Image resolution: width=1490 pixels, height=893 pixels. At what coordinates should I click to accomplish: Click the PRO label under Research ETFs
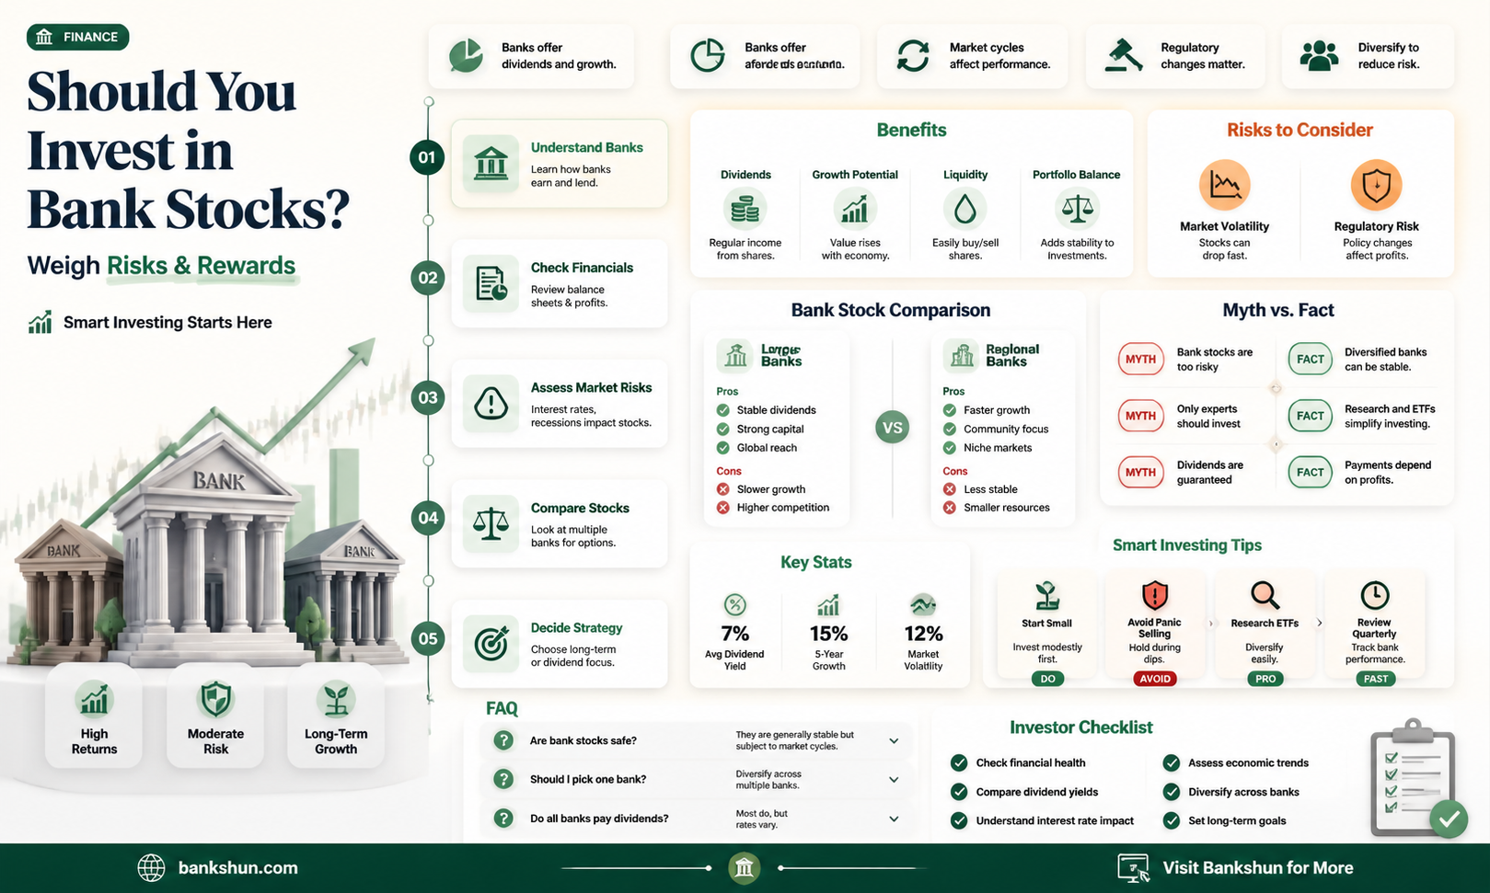click(x=1265, y=679)
